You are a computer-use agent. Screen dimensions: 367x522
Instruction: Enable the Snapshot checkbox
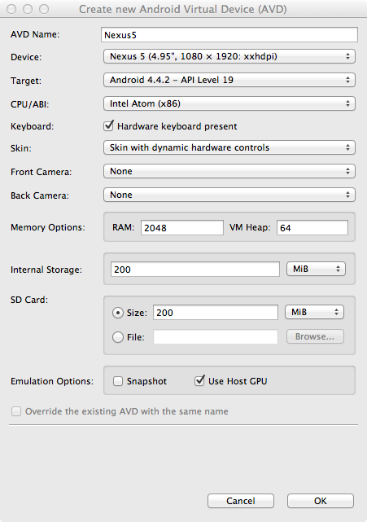tap(118, 381)
